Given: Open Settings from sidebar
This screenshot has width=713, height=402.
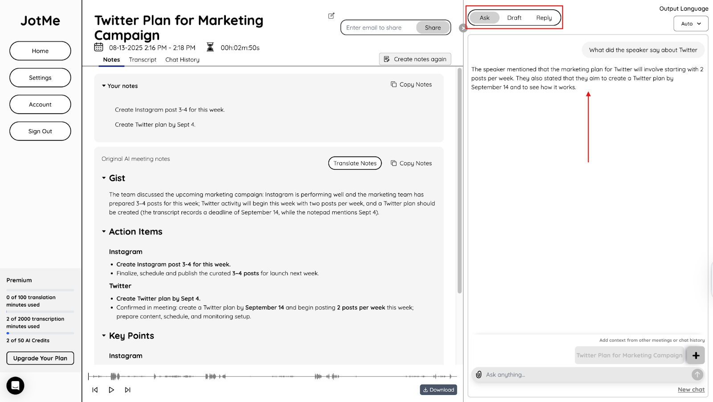Looking at the screenshot, I should 40,78.
